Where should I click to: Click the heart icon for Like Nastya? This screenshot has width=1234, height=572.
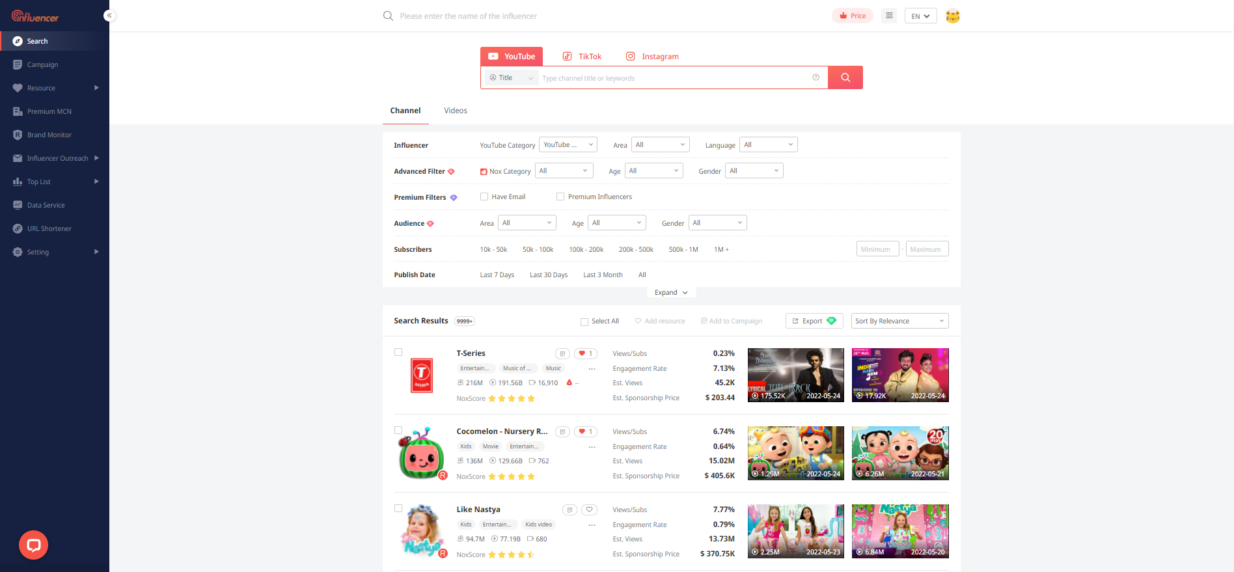(589, 510)
